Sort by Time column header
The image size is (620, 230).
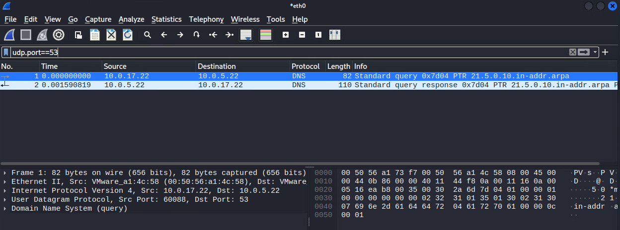point(71,66)
